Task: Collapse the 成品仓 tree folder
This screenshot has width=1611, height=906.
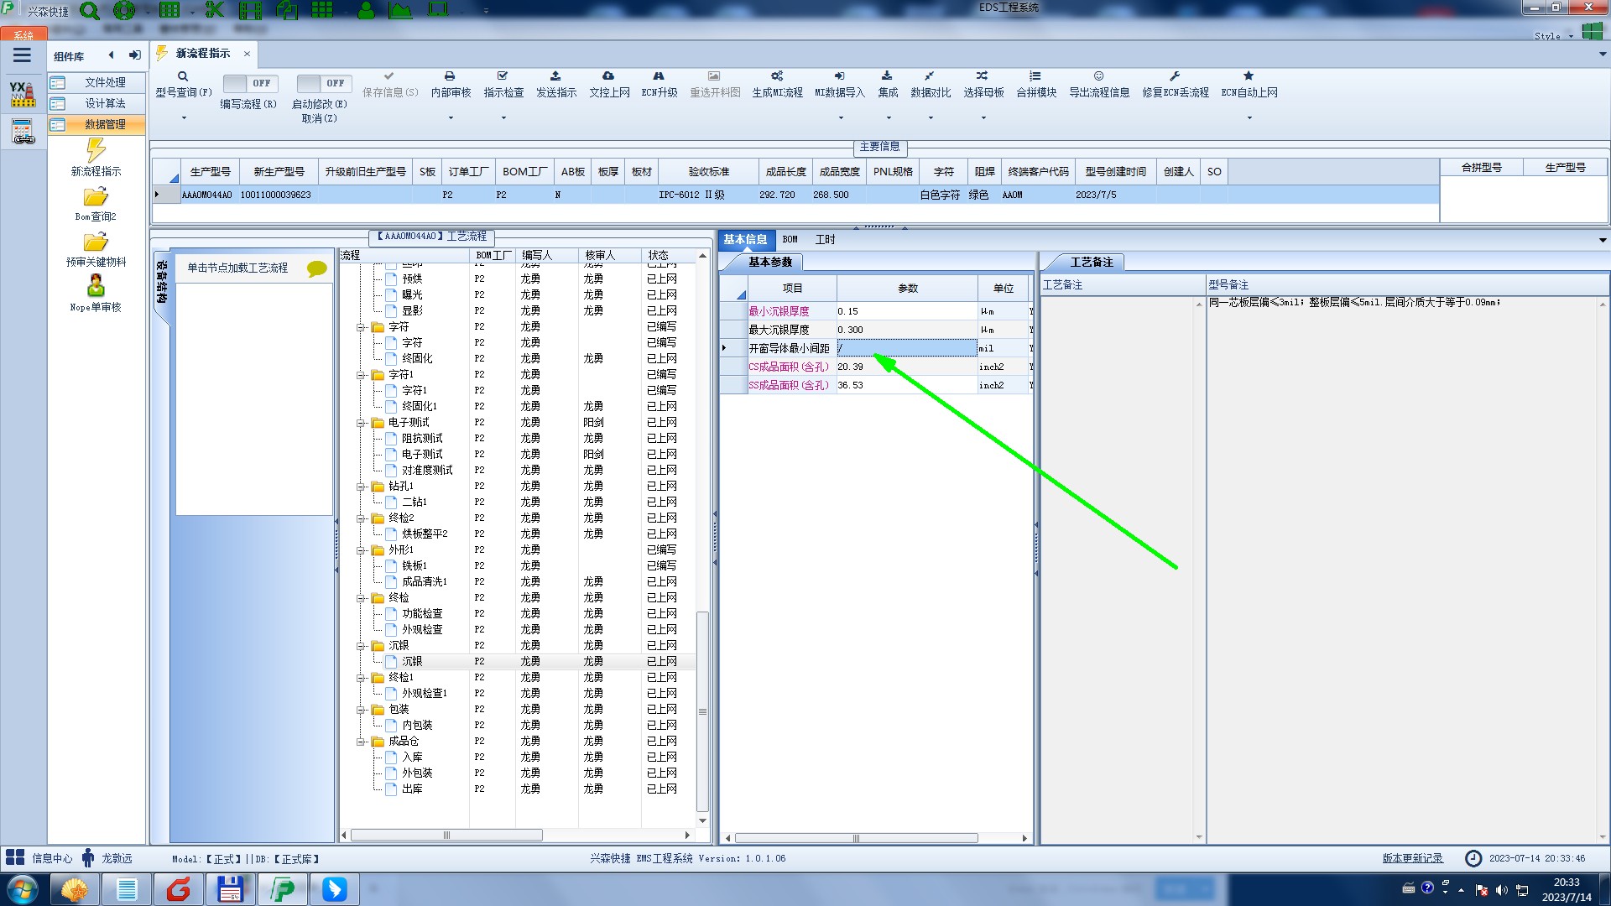Action: [x=361, y=742]
